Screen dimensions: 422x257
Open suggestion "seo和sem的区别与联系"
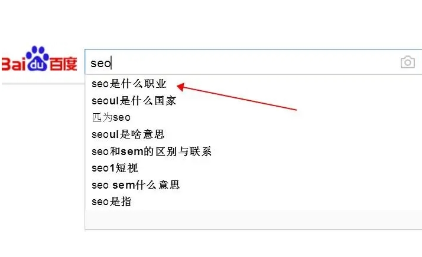tap(151, 151)
